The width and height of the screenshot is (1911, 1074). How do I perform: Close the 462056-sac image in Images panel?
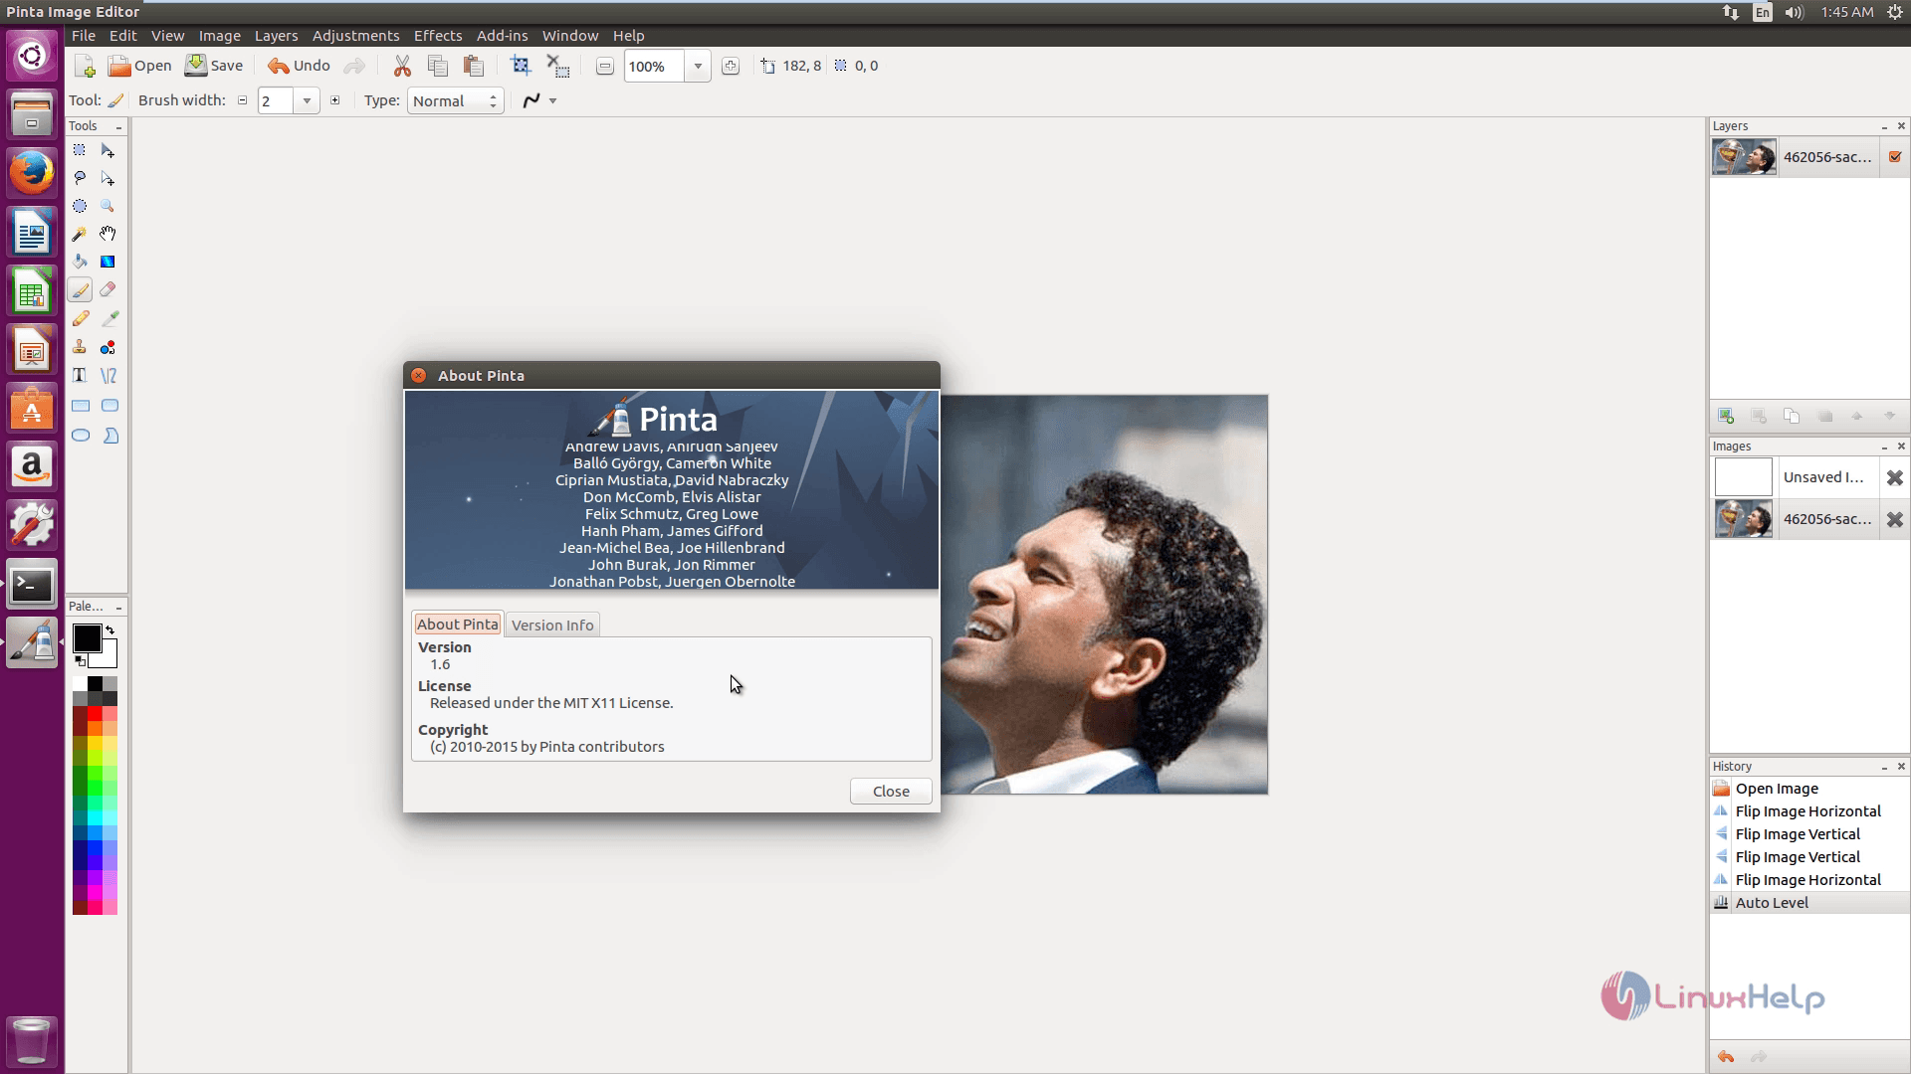pyautogui.click(x=1895, y=519)
